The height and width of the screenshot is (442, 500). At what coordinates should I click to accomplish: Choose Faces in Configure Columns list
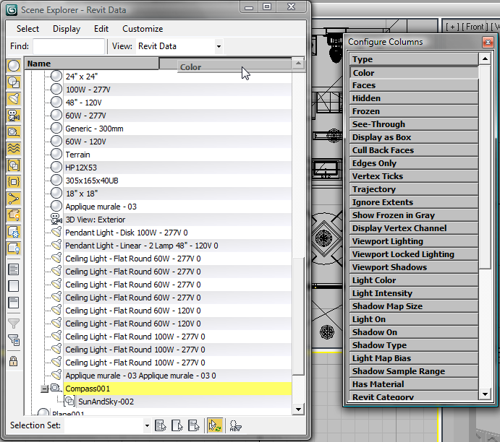(414, 85)
